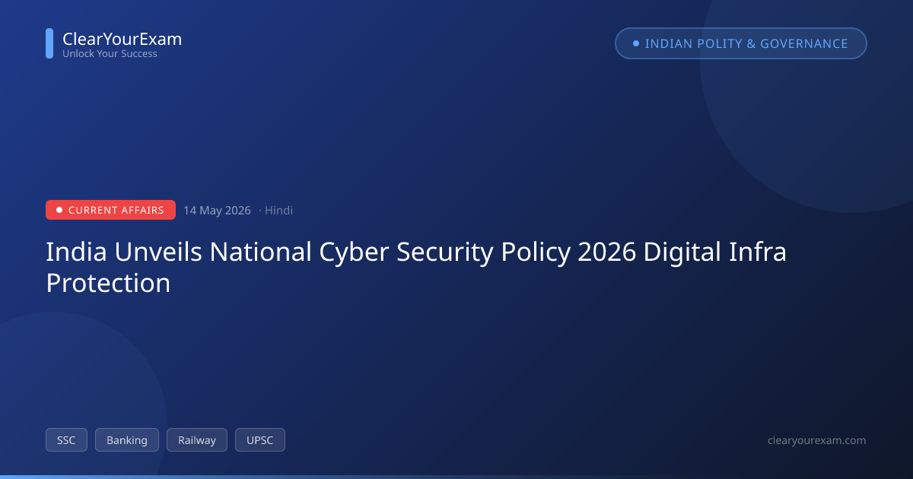Visit the clearyourexam.com link
Screen dimensions: 913x479
(817, 440)
